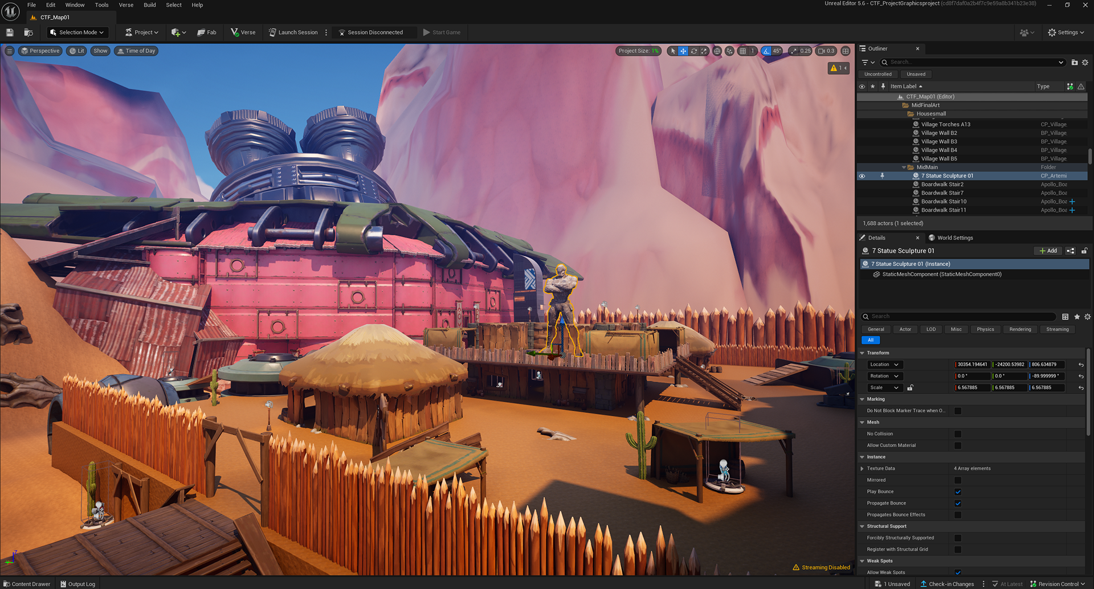This screenshot has height=589, width=1094.
Task: Open the viewport hamburger options menu
Action: (9, 51)
